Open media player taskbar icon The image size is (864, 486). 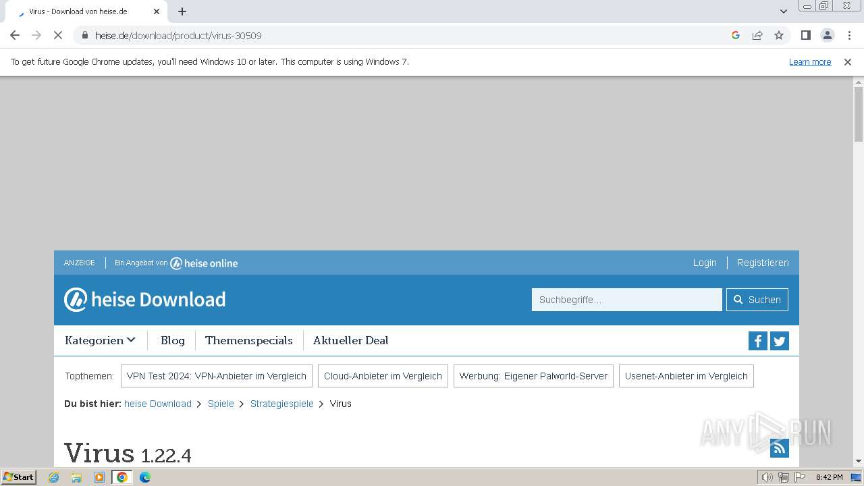[99, 477]
